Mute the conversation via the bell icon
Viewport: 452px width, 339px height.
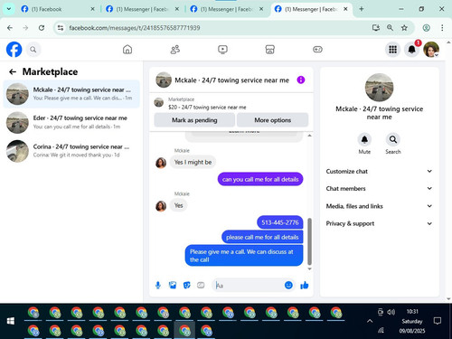tap(364, 139)
